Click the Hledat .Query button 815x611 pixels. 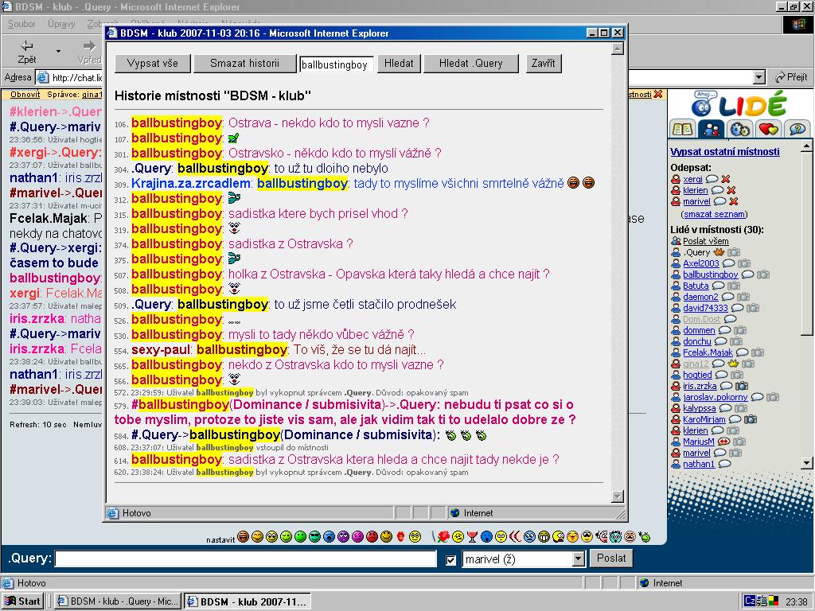point(471,64)
